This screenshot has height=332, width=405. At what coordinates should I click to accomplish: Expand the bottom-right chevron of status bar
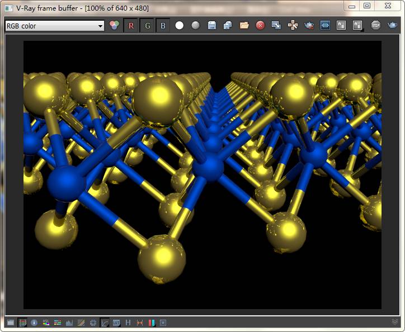click(395, 322)
